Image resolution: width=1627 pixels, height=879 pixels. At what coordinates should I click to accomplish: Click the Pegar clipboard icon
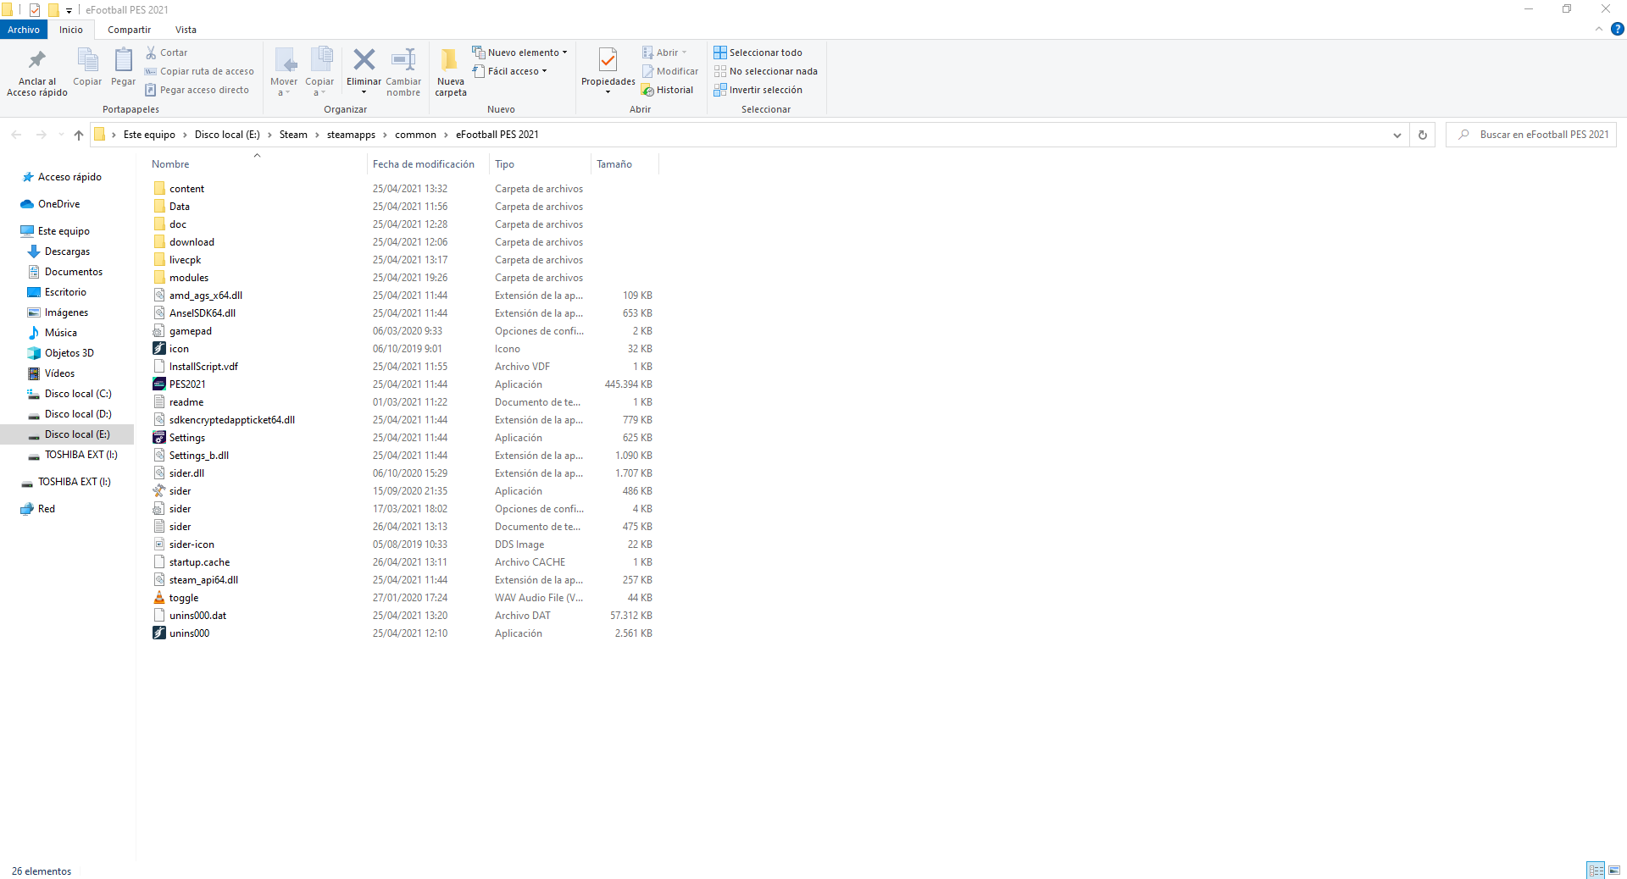pyautogui.click(x=123, y=60)
